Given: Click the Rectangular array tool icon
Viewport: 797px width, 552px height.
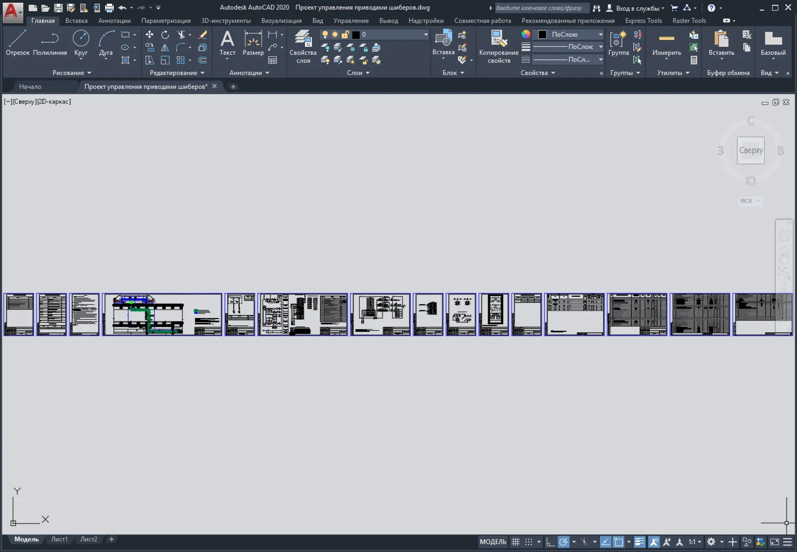Looking at the screenshot, I should click(x=181, y=60).
